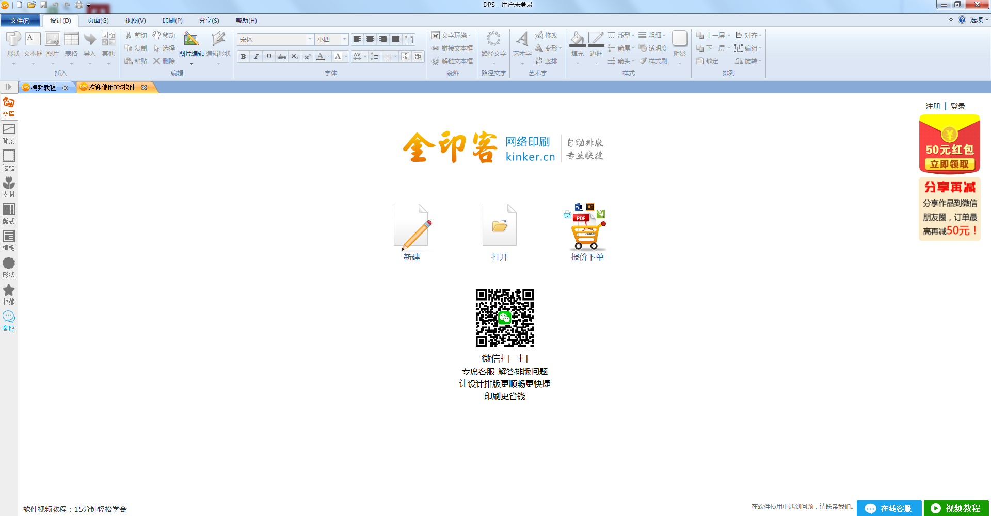Click the 注册 register link

point(933,106)
